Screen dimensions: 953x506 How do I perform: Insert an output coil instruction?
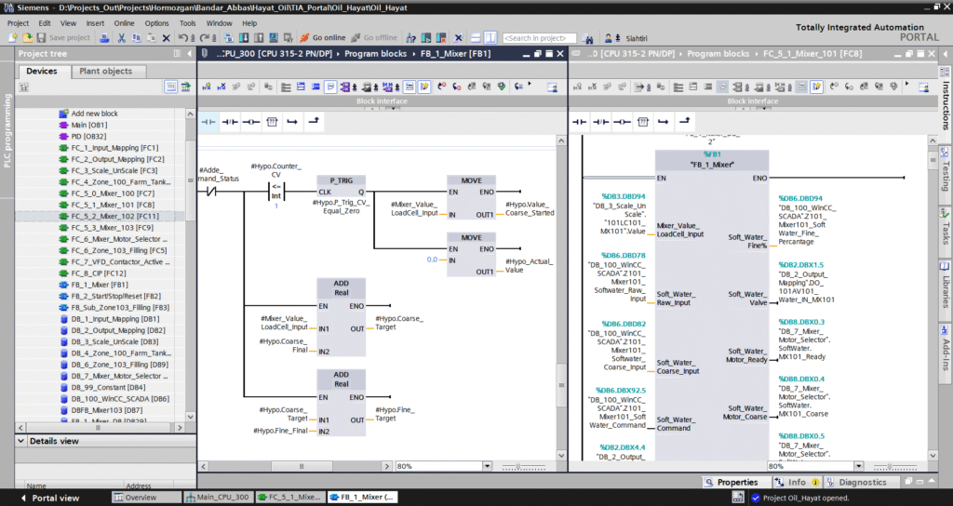250,121
